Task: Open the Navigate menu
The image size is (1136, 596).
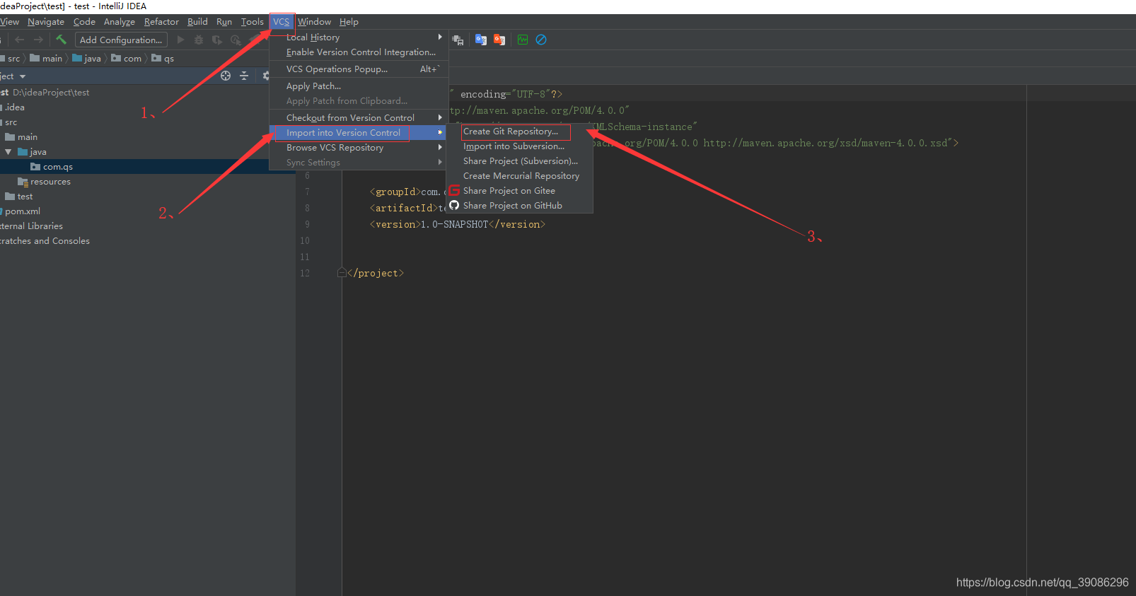Action: point(46,22)
